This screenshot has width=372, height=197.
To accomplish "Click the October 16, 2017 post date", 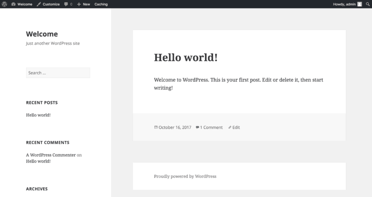I will coord(175,127).
